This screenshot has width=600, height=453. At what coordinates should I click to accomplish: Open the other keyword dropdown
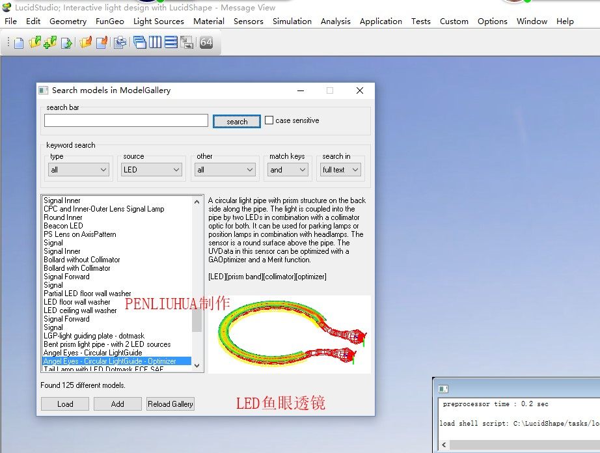tap(225, 169)
